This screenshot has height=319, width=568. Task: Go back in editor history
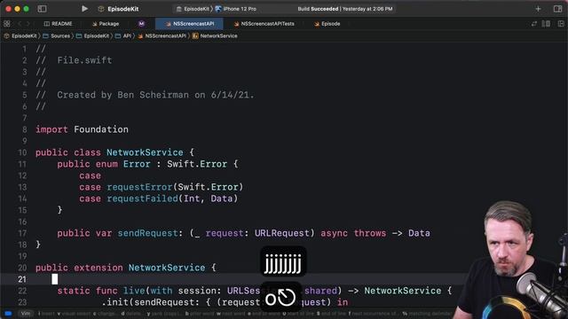[20, 24]
